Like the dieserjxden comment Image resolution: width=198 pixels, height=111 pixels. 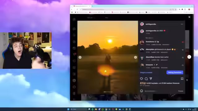click(x=183, y=50)
